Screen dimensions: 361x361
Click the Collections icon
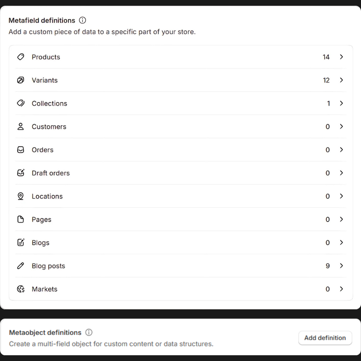click(x=21, y=103)
